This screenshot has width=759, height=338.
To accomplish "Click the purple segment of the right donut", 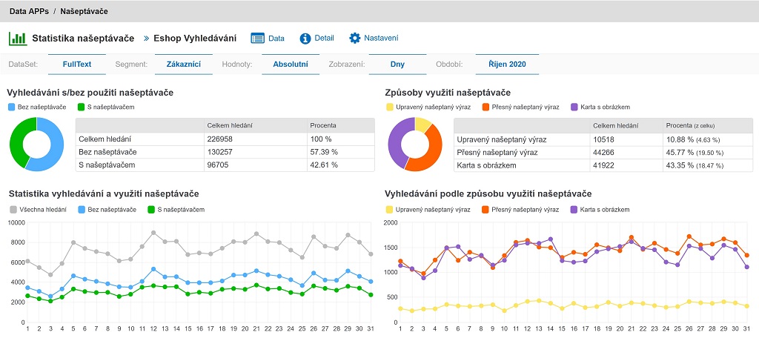I will [395, 143].
